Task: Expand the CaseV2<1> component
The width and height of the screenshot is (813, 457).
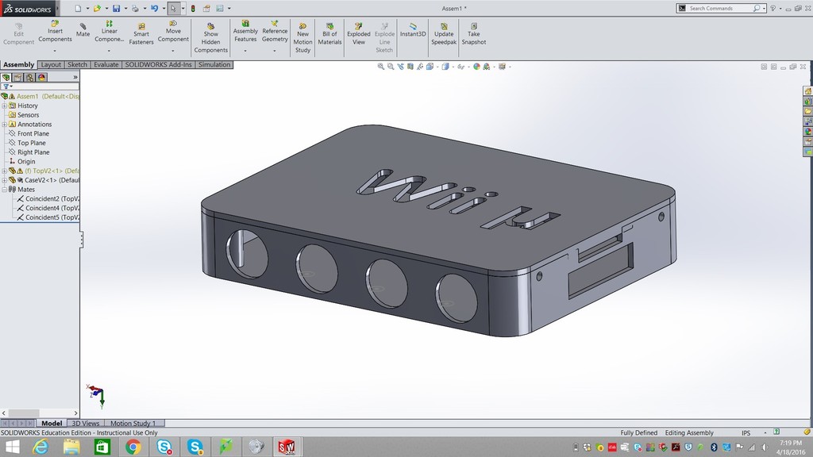Action: (x=4, y=180)
